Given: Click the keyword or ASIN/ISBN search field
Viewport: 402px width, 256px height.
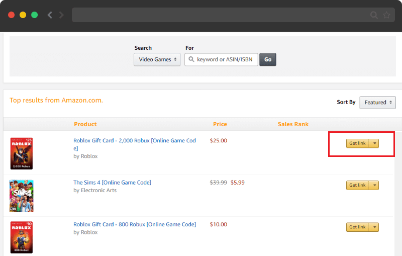Looking at the screenshot, I should (221, 59).
